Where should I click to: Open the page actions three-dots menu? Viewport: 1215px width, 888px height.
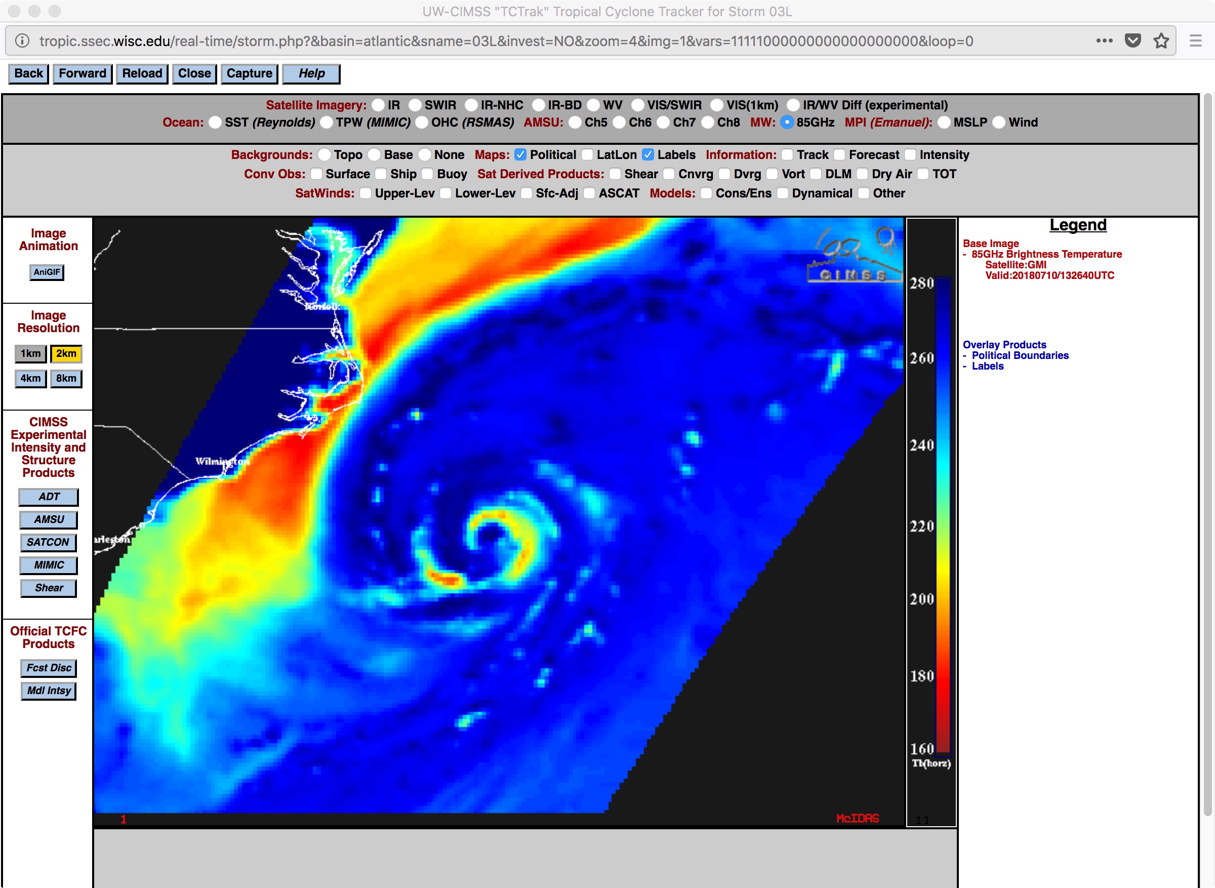click(1104, 41)
